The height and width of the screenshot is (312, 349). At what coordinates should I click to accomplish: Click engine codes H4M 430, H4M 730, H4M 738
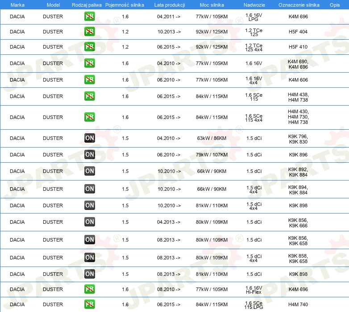[298, 117]
